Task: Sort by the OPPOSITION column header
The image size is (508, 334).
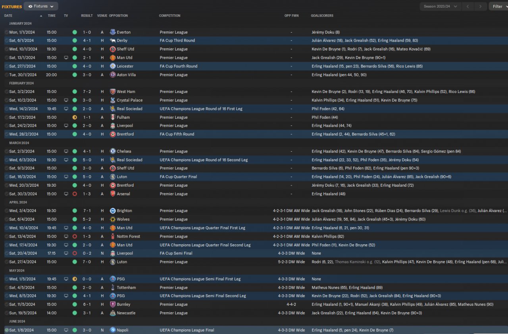Action: pyautogui.click(x=118, y=16)
